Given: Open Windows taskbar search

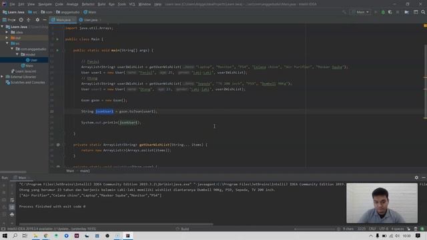Looking at the screenshot, I should [15, 235].
